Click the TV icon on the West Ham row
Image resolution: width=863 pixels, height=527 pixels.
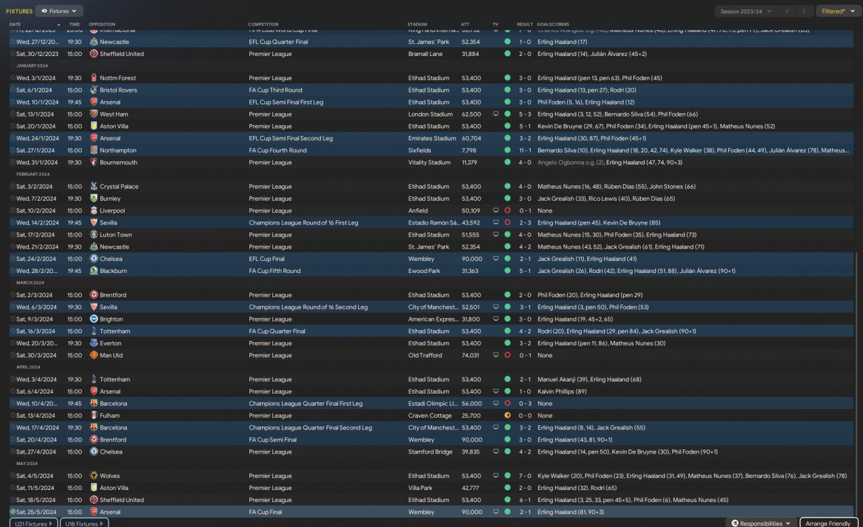pos(496,115)
